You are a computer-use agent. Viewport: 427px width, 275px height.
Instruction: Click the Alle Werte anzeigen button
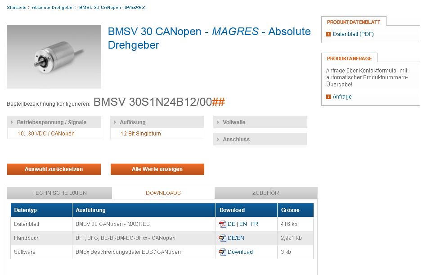click(x=157, y=169)
